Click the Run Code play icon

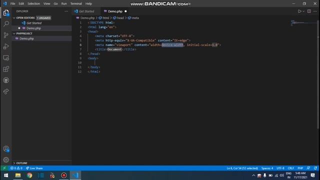(x=299, y=11)
